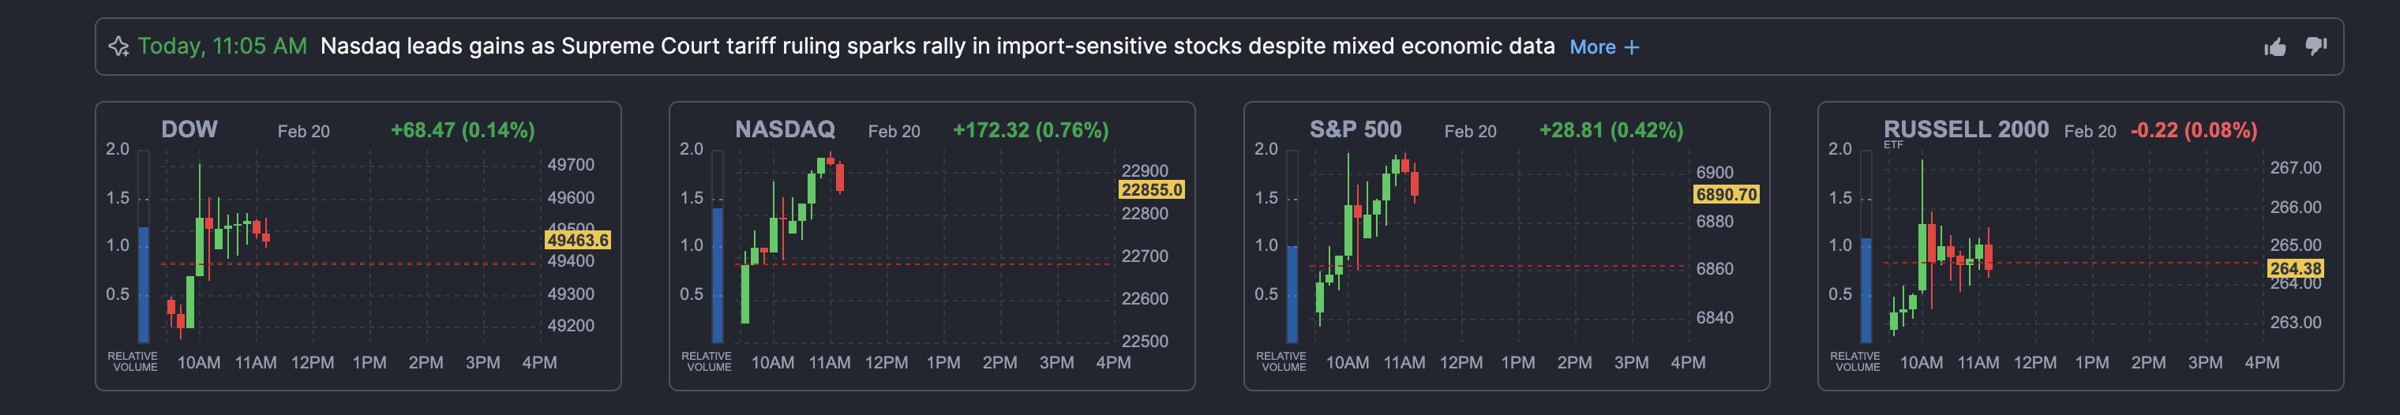Open the NASDAQ index title
This screenshot has width=2400, height=415.
(785, 129)
